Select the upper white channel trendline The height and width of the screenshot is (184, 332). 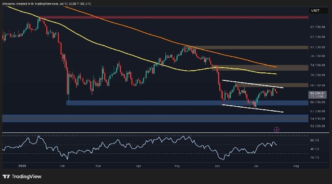(252, 84)
